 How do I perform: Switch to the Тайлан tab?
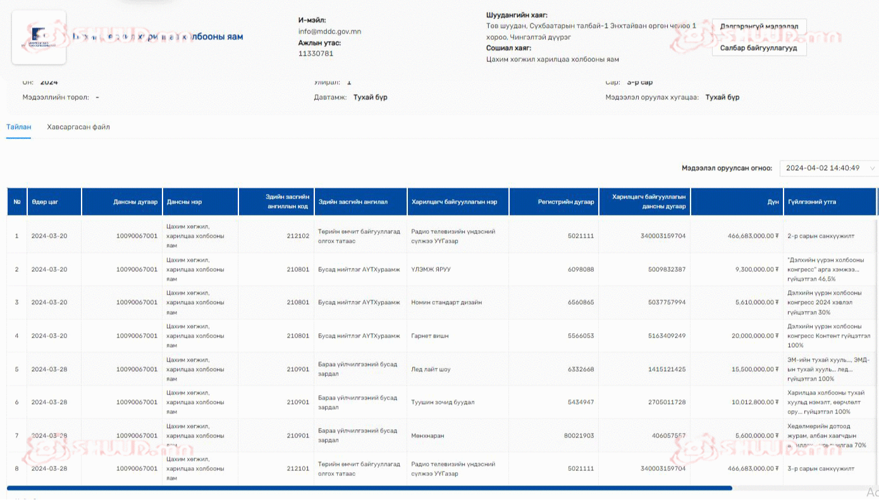18,127
